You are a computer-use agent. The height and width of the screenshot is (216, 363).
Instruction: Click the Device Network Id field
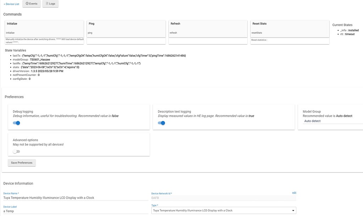(223, 198)
